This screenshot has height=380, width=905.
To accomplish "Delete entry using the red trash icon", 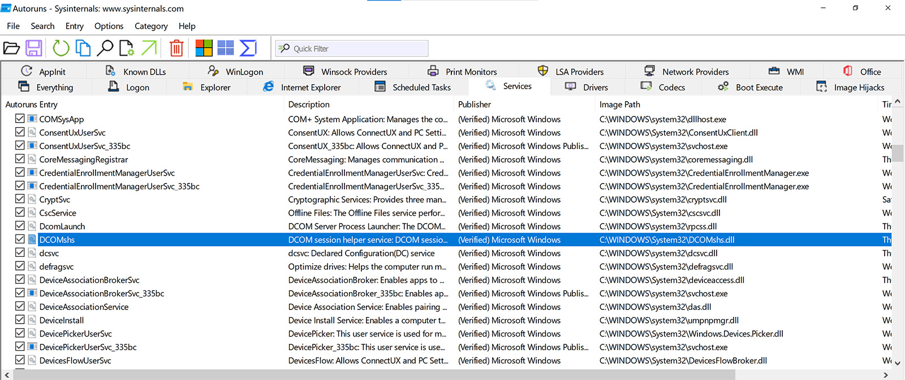I will pyautogui.click(x=176, y=49).
